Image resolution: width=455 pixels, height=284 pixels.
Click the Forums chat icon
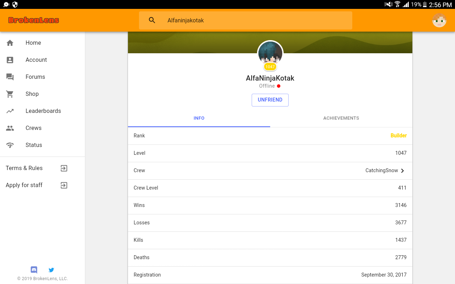pyautogui.click(x=10, y=77)
